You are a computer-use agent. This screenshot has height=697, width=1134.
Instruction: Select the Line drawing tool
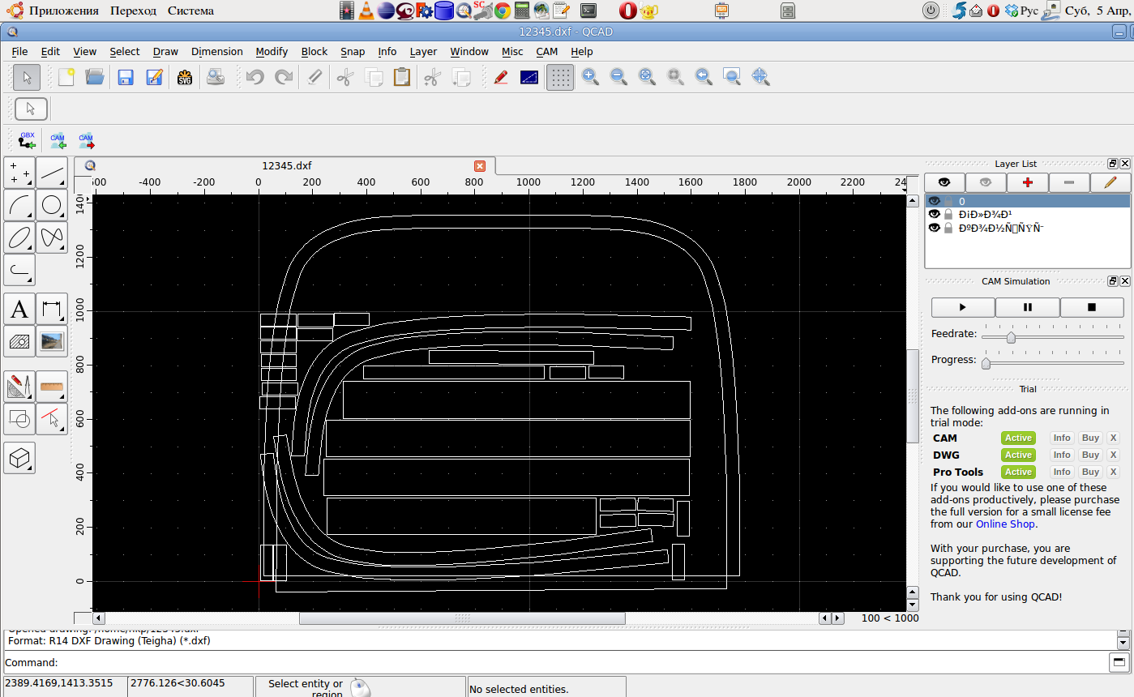52,173
